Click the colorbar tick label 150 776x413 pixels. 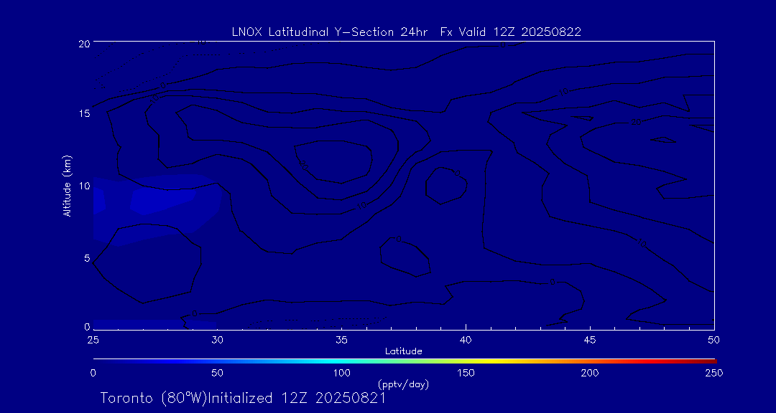[466, 373]
